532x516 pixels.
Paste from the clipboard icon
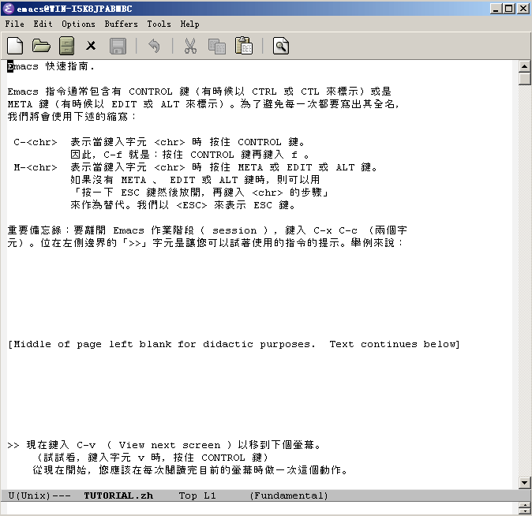tap(244, 46)
